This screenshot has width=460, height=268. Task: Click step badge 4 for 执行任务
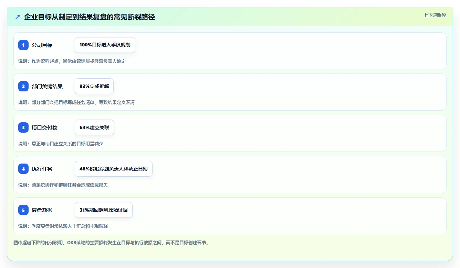coord(23,169)
